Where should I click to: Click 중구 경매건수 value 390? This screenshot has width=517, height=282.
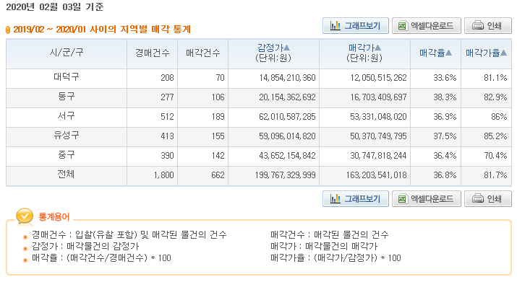pyautogui.click(x=167, y=155)
